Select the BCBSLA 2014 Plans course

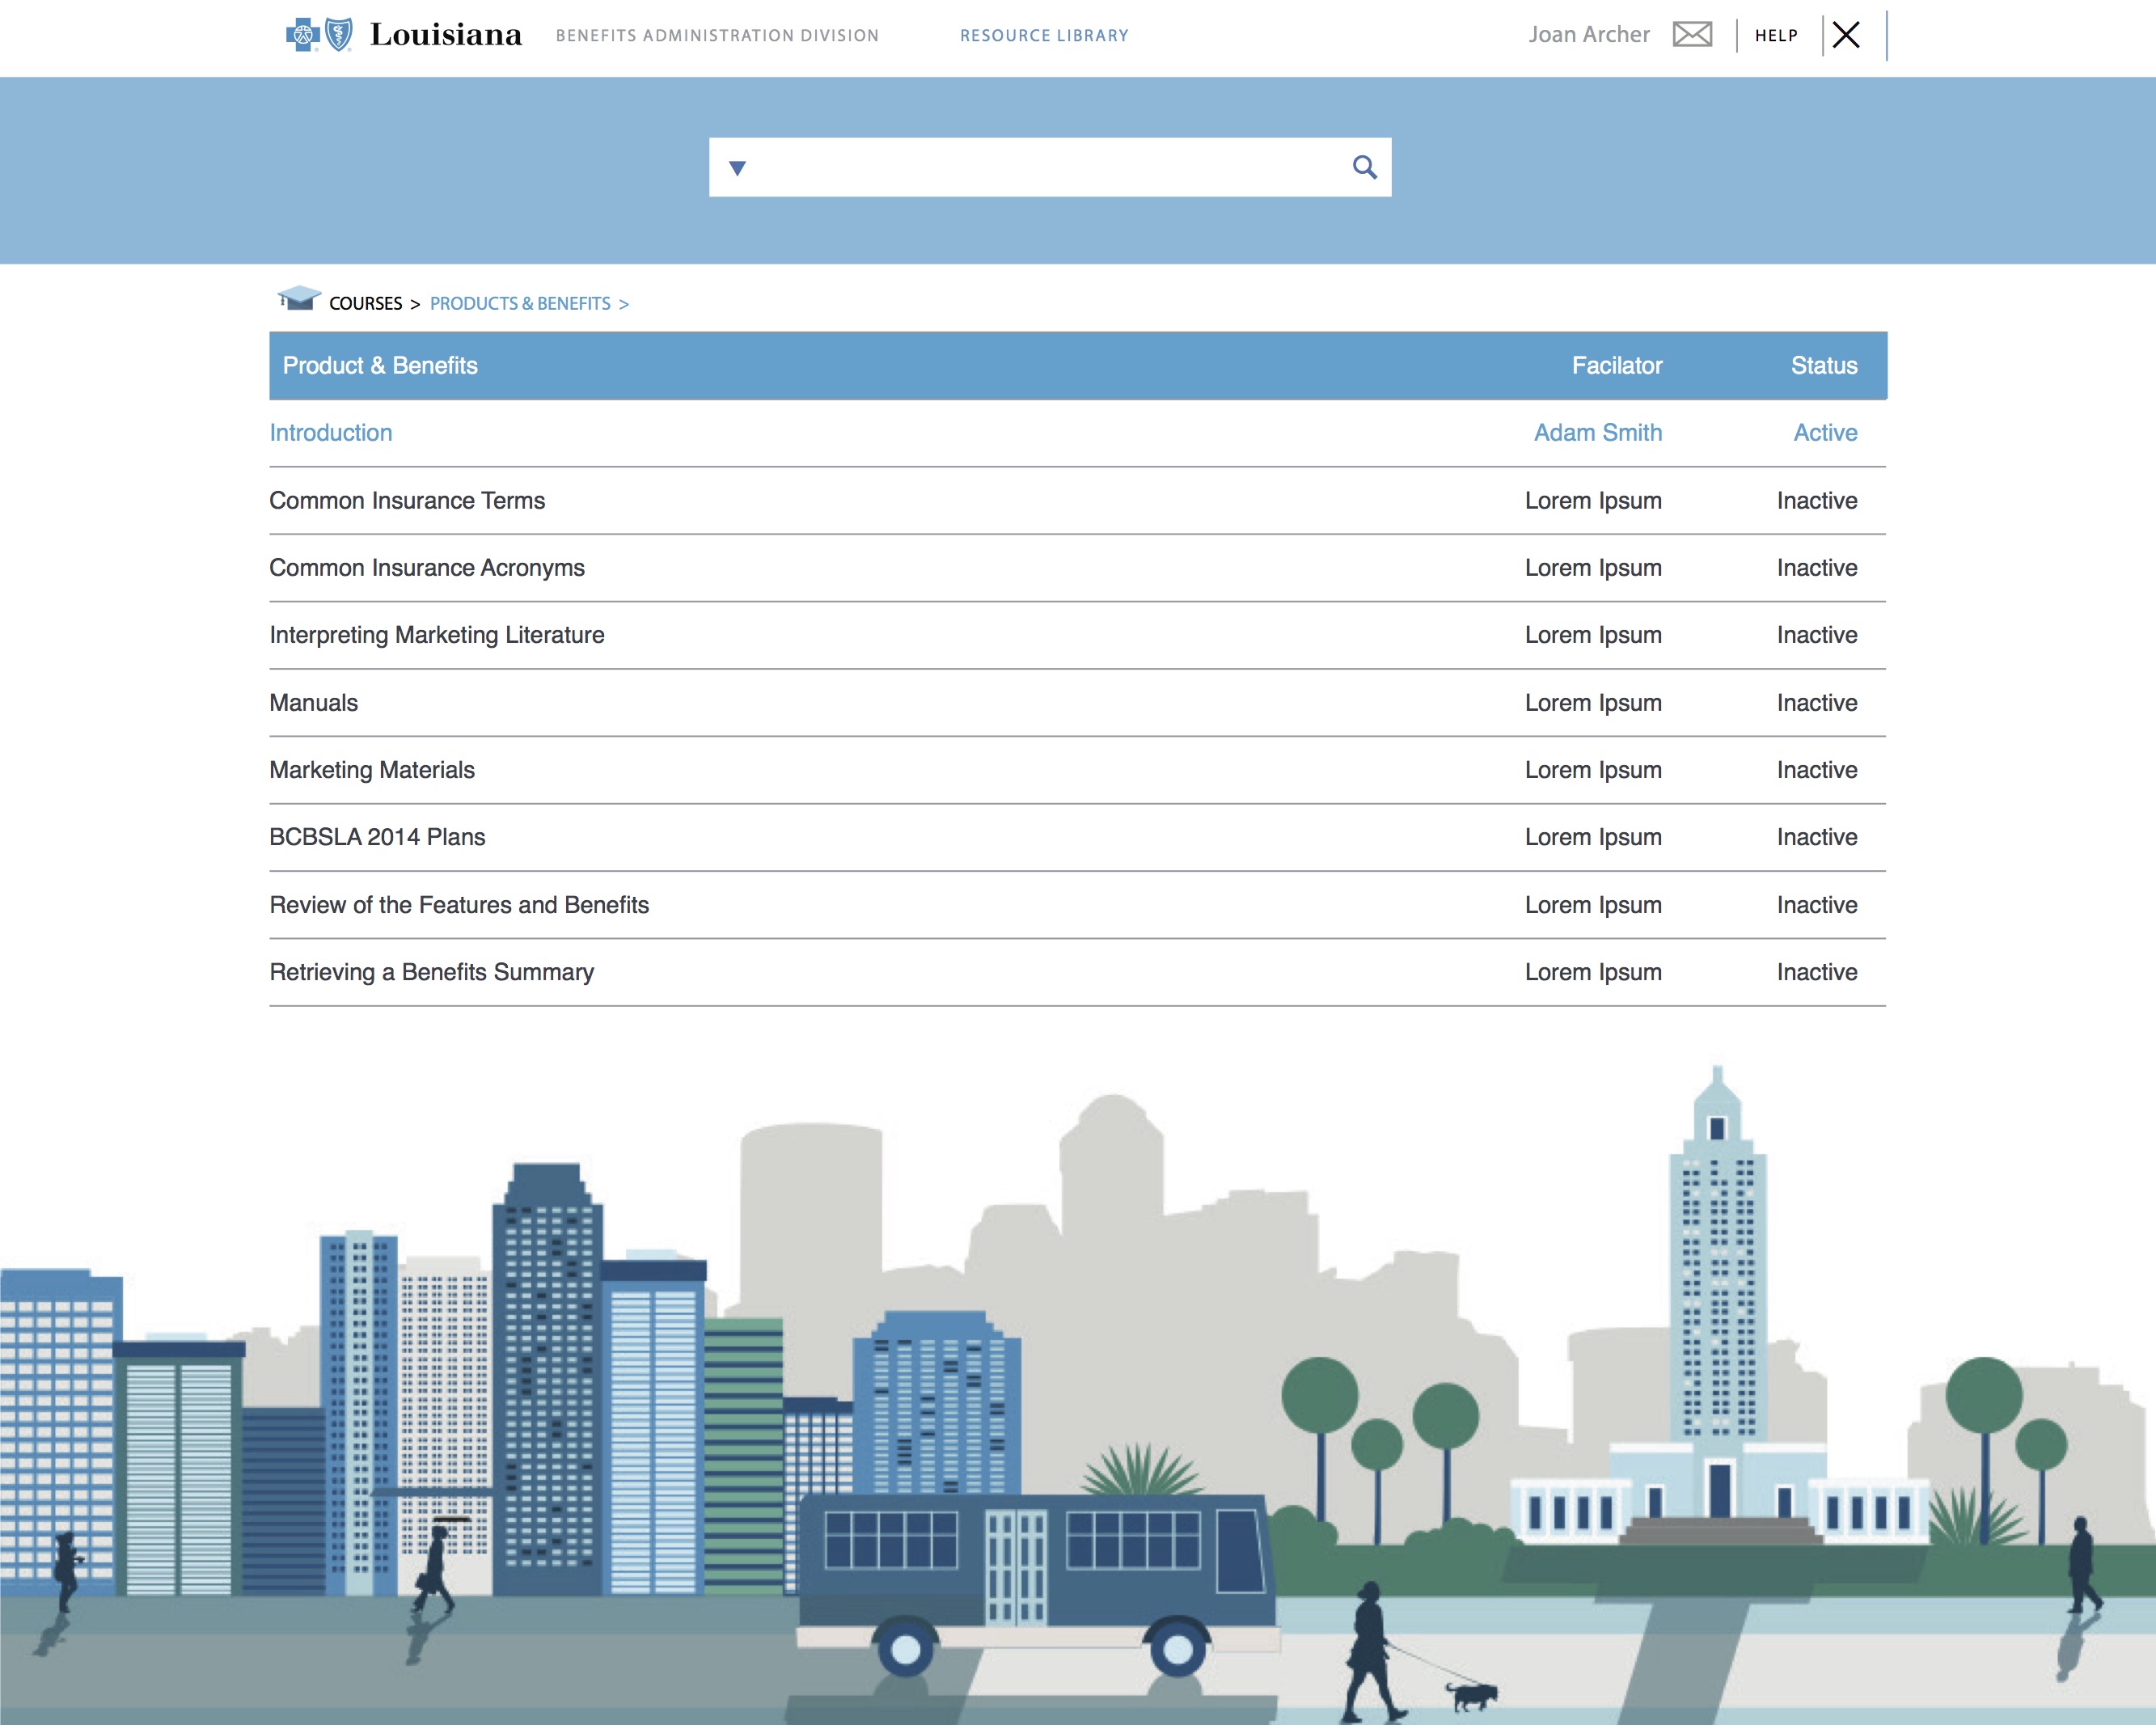[377, 837]
